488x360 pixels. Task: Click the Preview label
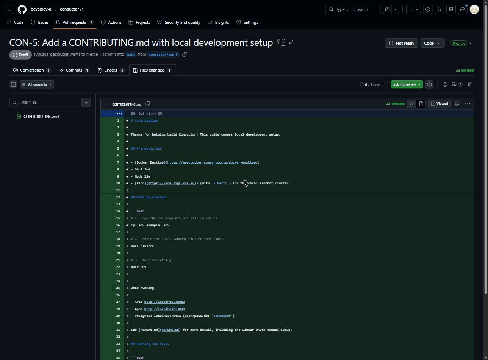coord(458,43)
